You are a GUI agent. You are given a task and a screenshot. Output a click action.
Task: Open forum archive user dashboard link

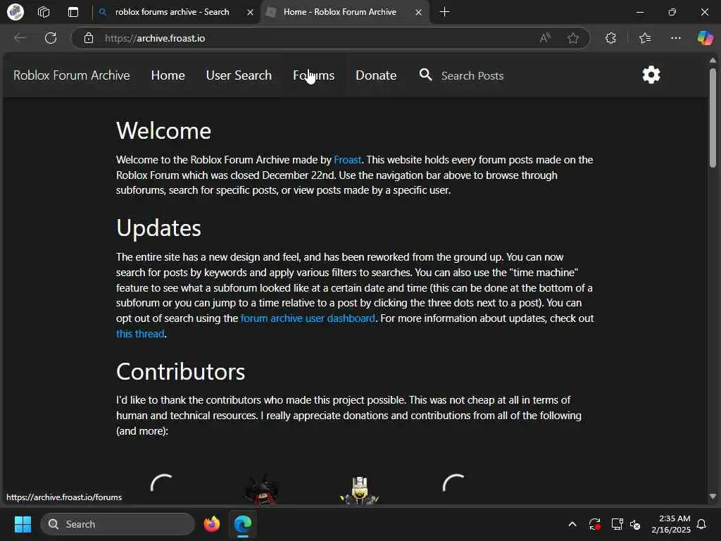pyautogui.click(x=308, y=318)
